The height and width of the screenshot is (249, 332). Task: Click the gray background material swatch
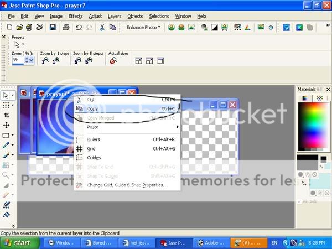click(x=308, y=165)
